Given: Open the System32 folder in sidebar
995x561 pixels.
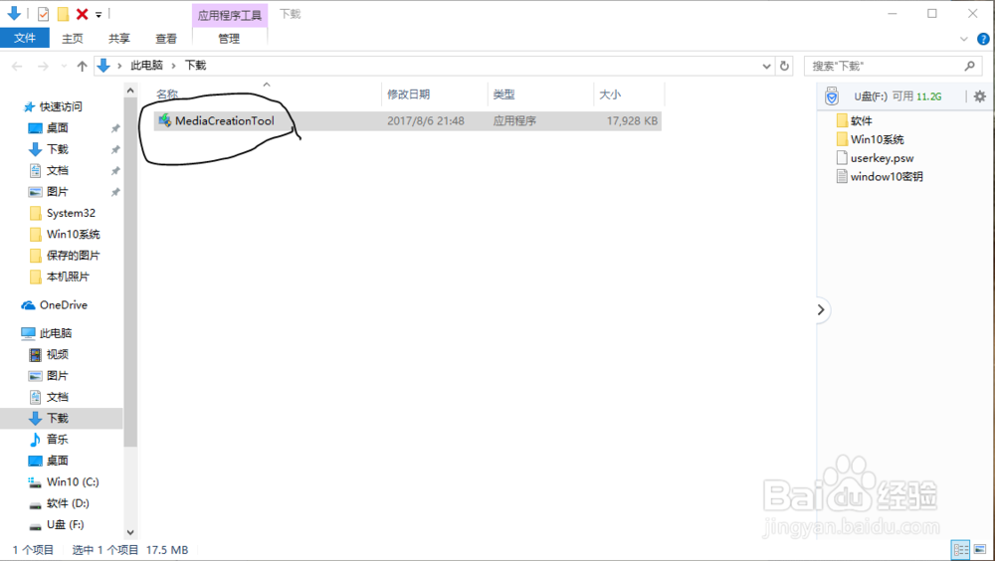Looking at the screenshot, I should [71, 213].
